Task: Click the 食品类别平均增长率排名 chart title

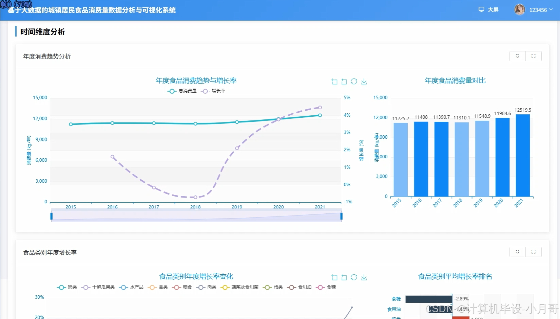Action: [455, 276]
